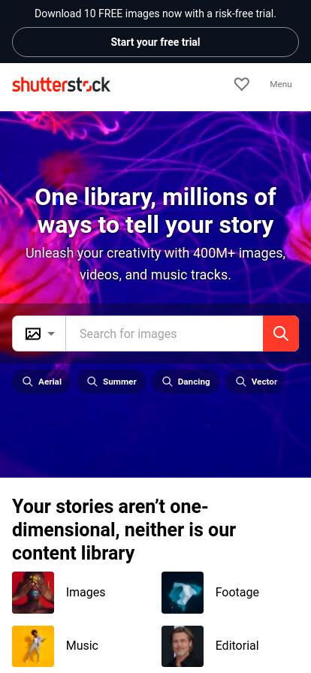Click the image type picture icon
The image size is (311, 673).
pos(33,333)
